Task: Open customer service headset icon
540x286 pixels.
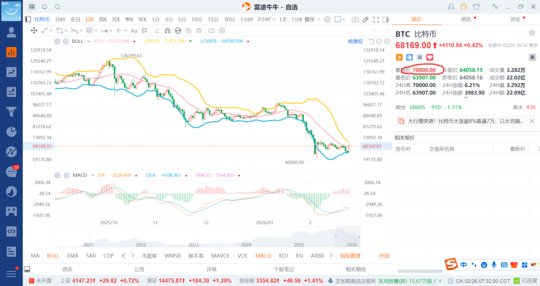Action: (x=451, y=7)
